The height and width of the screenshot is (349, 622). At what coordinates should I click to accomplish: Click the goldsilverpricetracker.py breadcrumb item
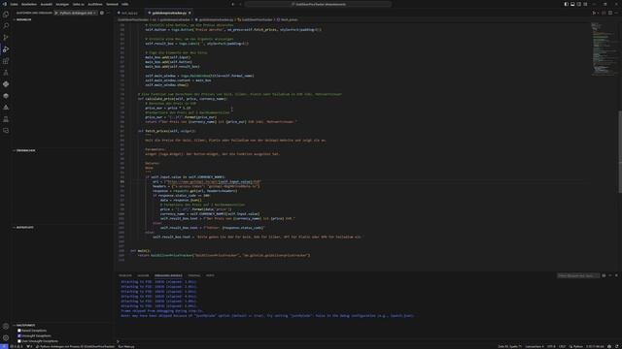click(x=214, y=19)
